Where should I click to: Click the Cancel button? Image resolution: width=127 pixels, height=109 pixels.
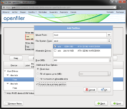(90, 90)
